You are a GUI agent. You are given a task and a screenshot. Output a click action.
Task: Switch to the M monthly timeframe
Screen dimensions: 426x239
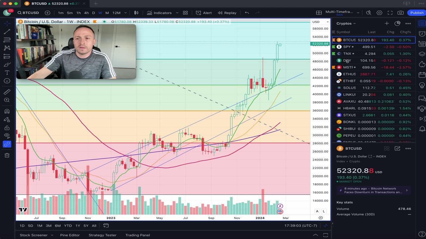(x=107, y=13)
